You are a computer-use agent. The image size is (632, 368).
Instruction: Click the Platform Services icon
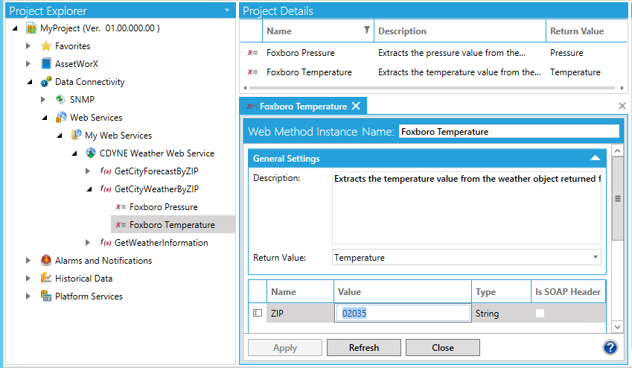tap(46, 296)
